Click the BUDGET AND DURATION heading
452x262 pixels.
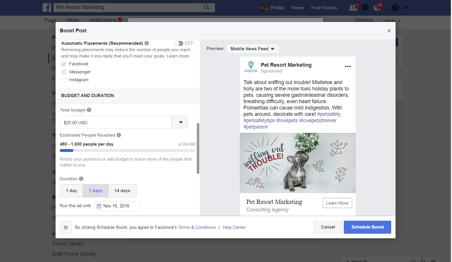[x=87, y=96]
